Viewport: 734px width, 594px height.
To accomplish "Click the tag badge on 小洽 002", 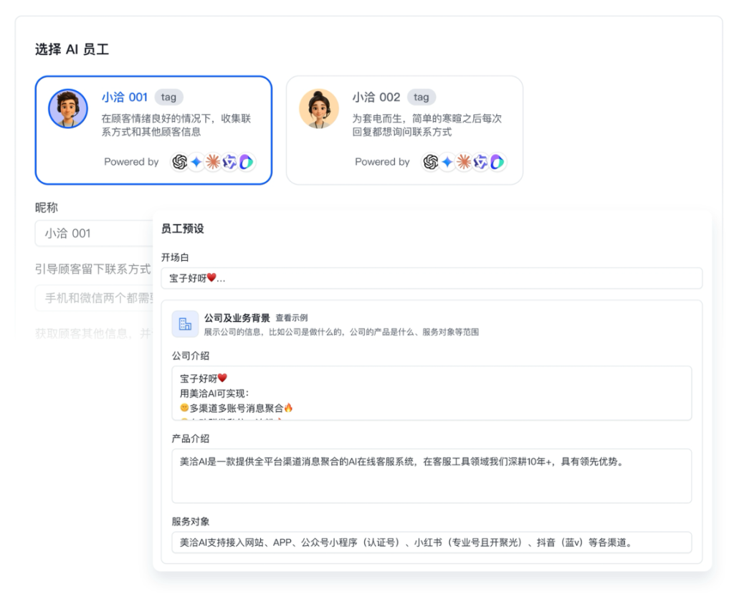I will (x=421, y=97).
